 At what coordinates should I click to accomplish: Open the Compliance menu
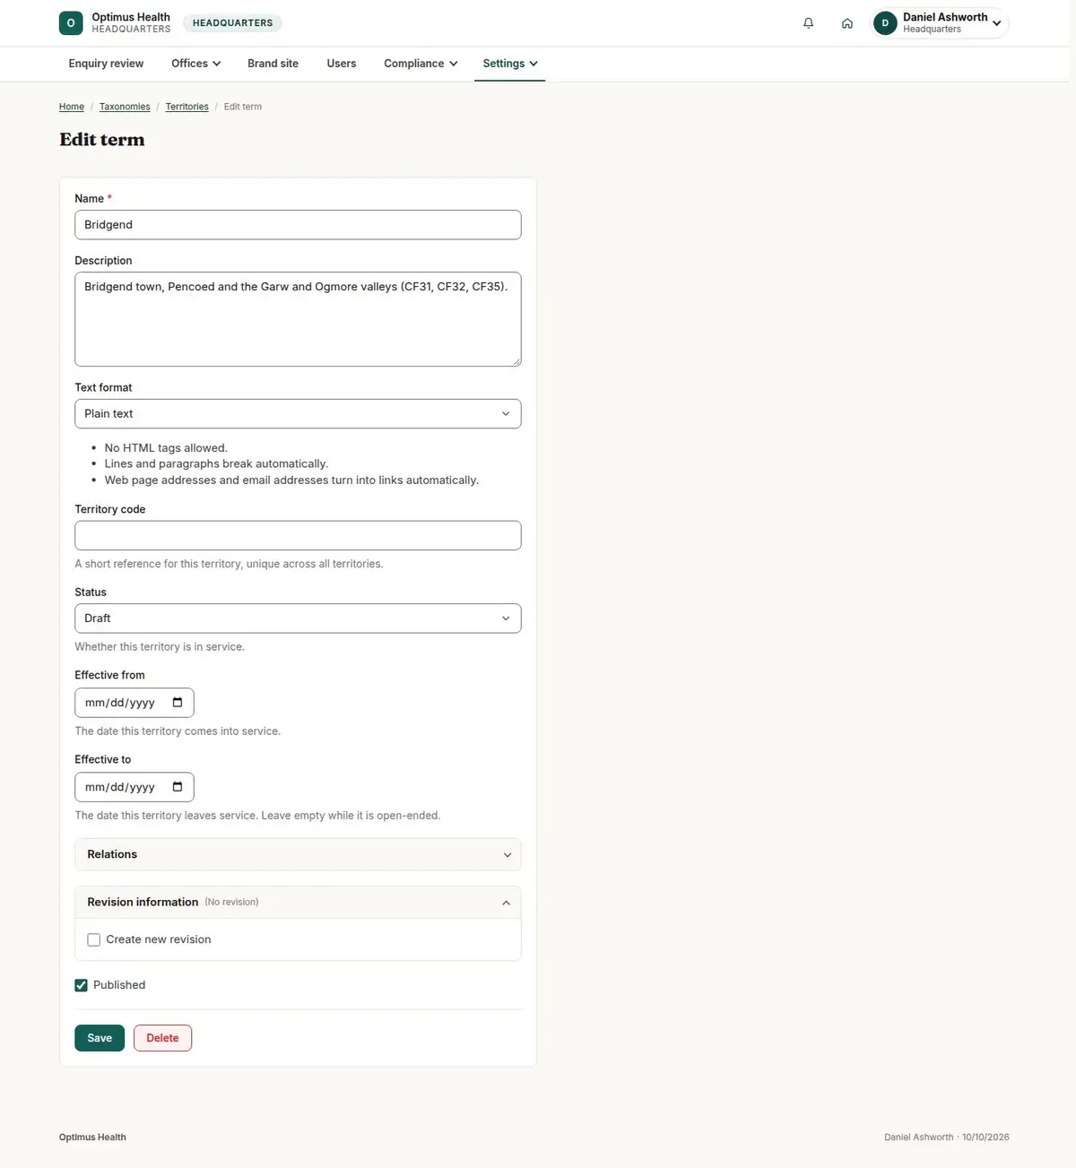(x=421, y=64)
